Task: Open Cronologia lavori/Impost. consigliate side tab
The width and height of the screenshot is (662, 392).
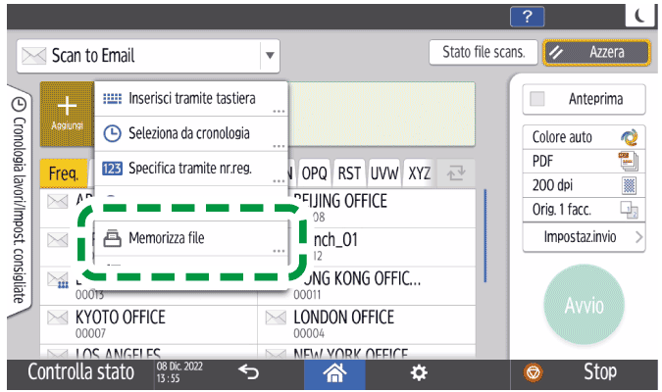Action: pyautogui.click(x=19, y=201)
